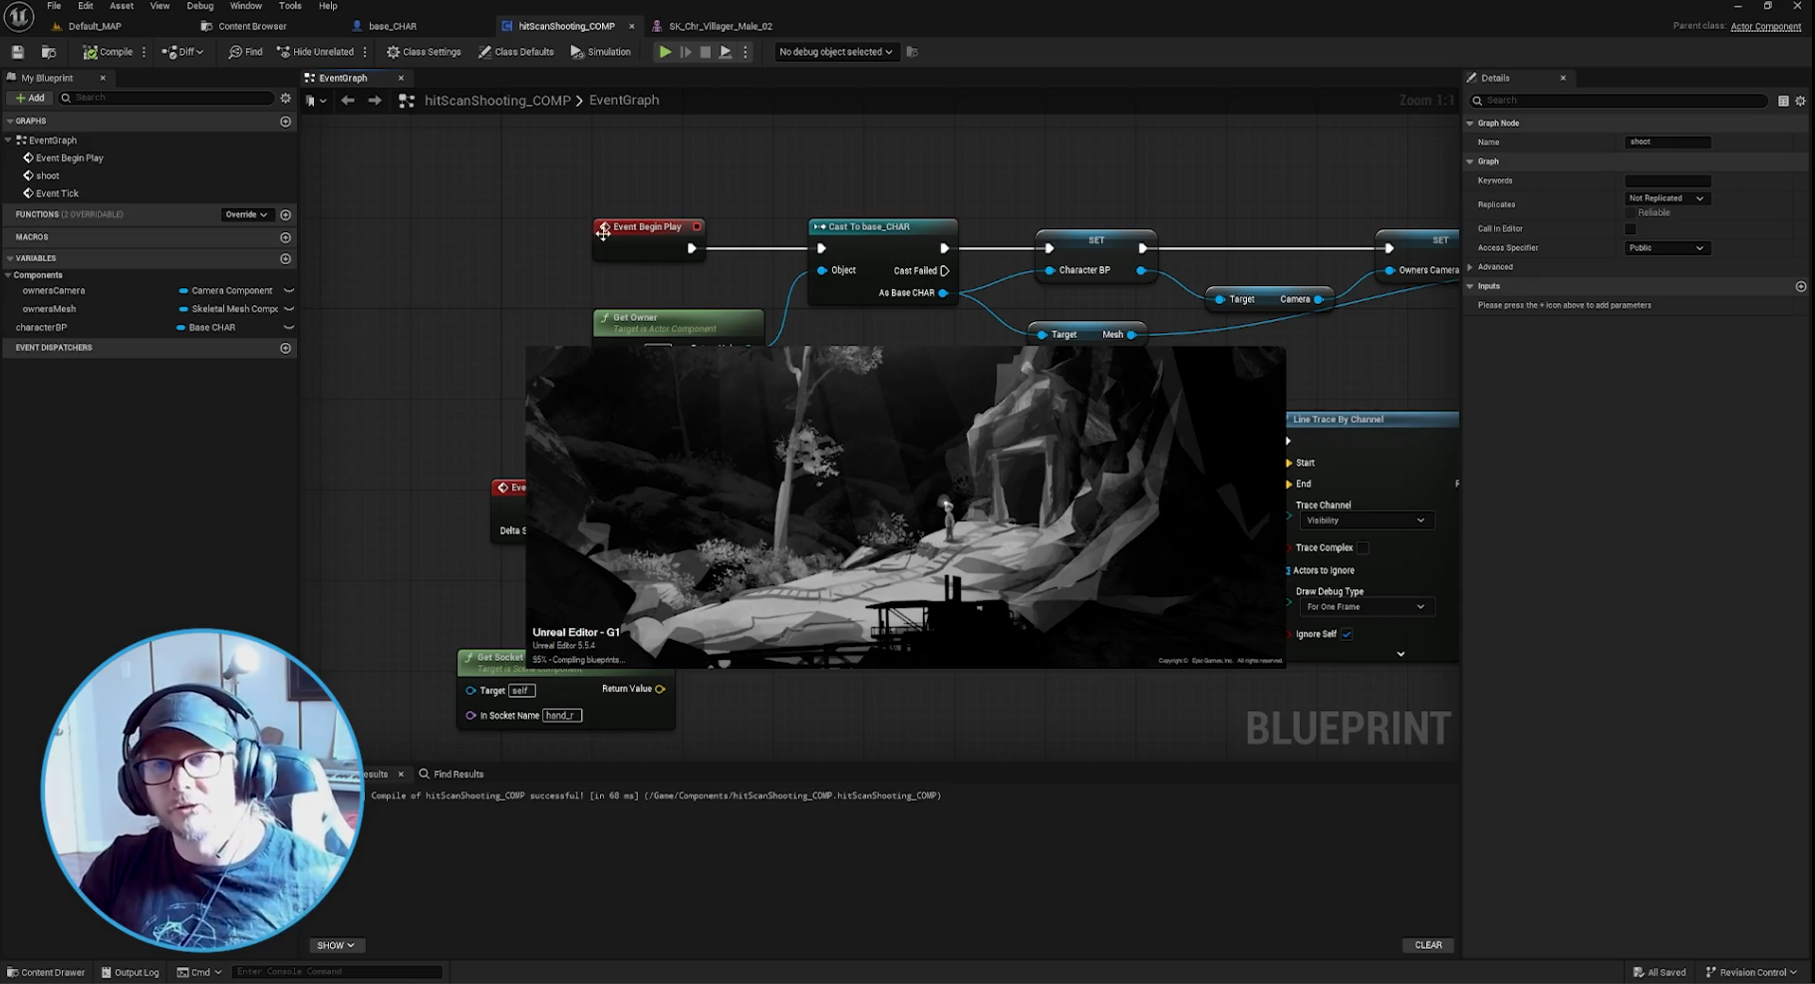Open Class Settings
This screenshot has height=984, width=1815.
(424, 52)
